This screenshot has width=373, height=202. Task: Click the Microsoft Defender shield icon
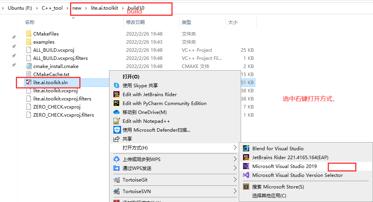(117, 130)
